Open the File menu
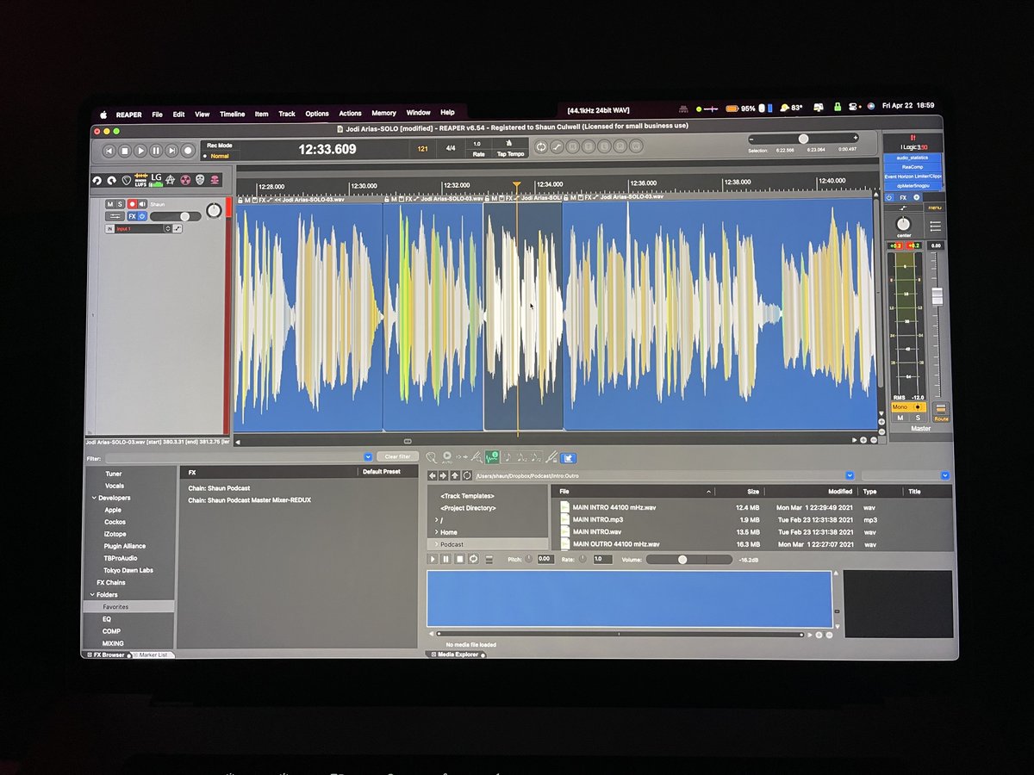Image resolution: width=1034 pixels, height=775 pixels. click(157, 114)
